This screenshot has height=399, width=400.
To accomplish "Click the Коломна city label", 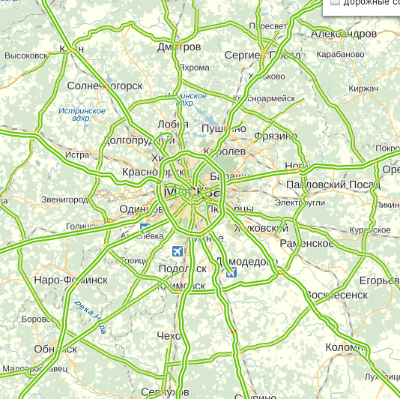I will (x=346, y=347).
